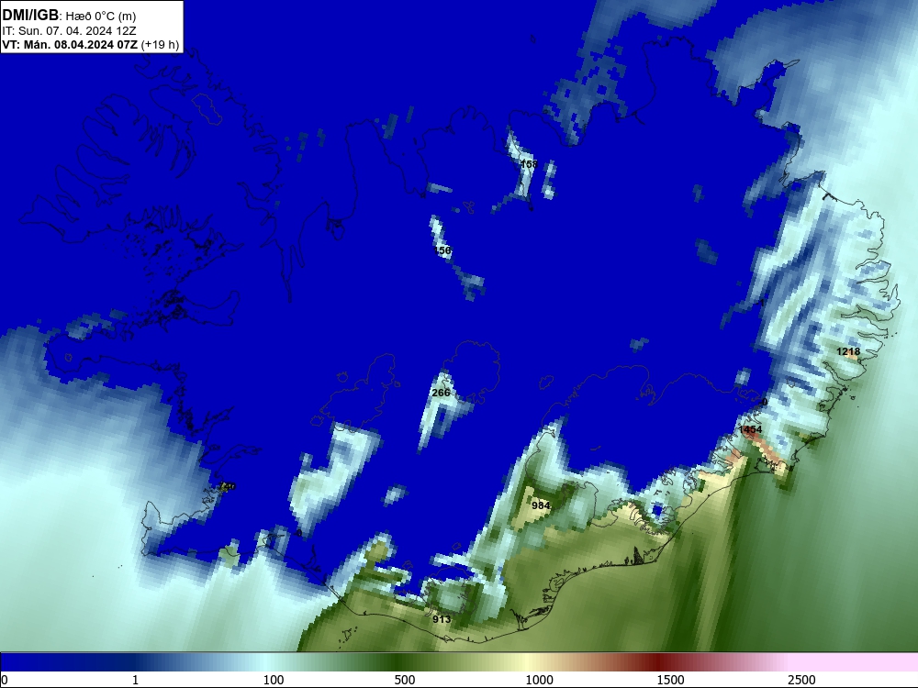Select the initial time line 'IT: Sun. 07. 04. 2024 12Z'
Image resolution: width=918 pixels, height=688 pixels.
tap(70, 31)
